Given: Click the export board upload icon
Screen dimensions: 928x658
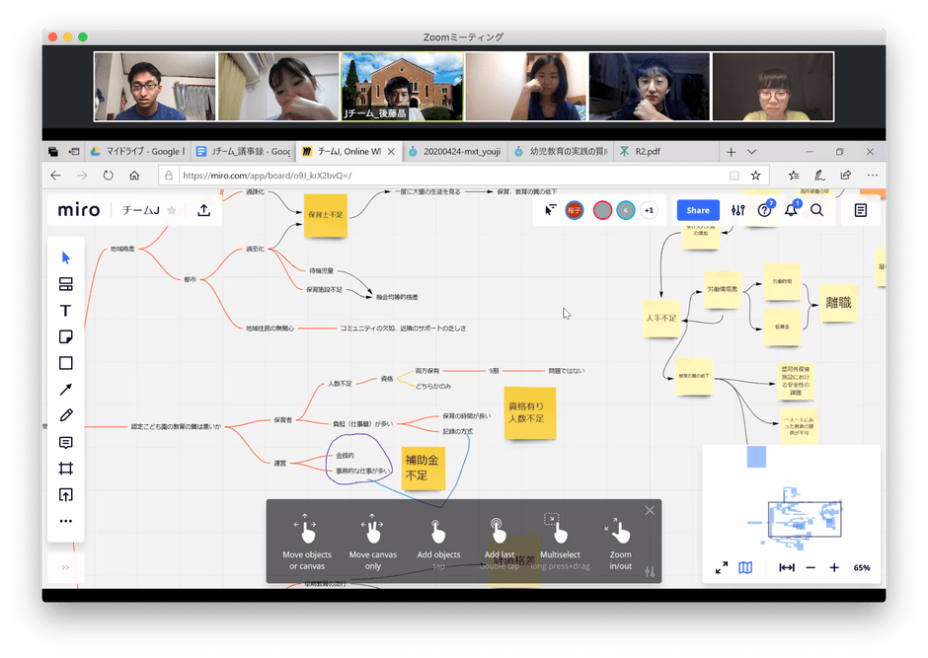Looking at the screenshot, I should click(204, 210).
